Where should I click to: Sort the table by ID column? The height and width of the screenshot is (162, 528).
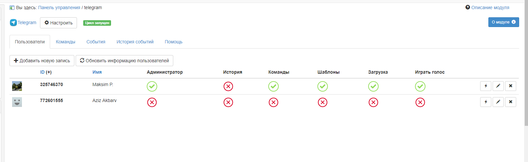coord(42,72)
